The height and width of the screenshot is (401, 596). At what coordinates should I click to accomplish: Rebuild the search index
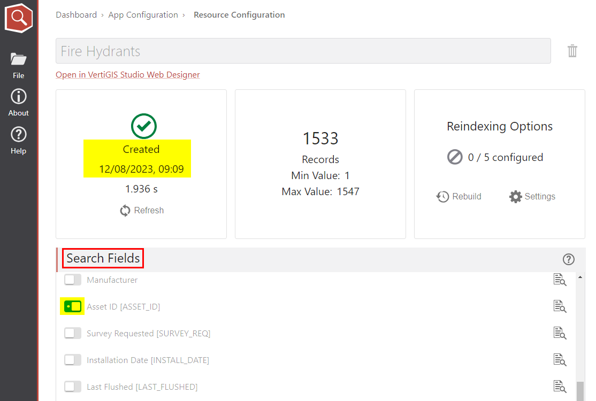(459, 196)
